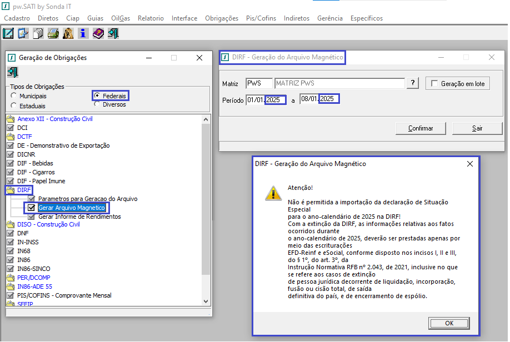
Task: Toggle the Gerar Arquivo Magnetico checkbox
Action: 31,208
